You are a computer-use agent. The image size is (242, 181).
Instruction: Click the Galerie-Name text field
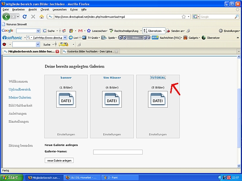point(118,152)
